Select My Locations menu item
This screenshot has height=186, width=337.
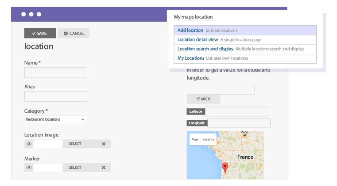191,58
